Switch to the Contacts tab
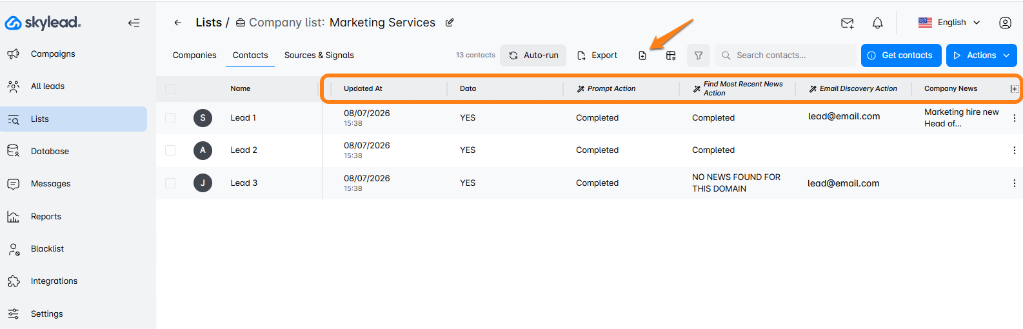The image size is (1023, 329). (x=250, y=55)
